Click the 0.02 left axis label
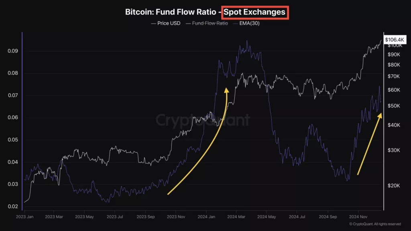411x231 pixels. (13, 207)
